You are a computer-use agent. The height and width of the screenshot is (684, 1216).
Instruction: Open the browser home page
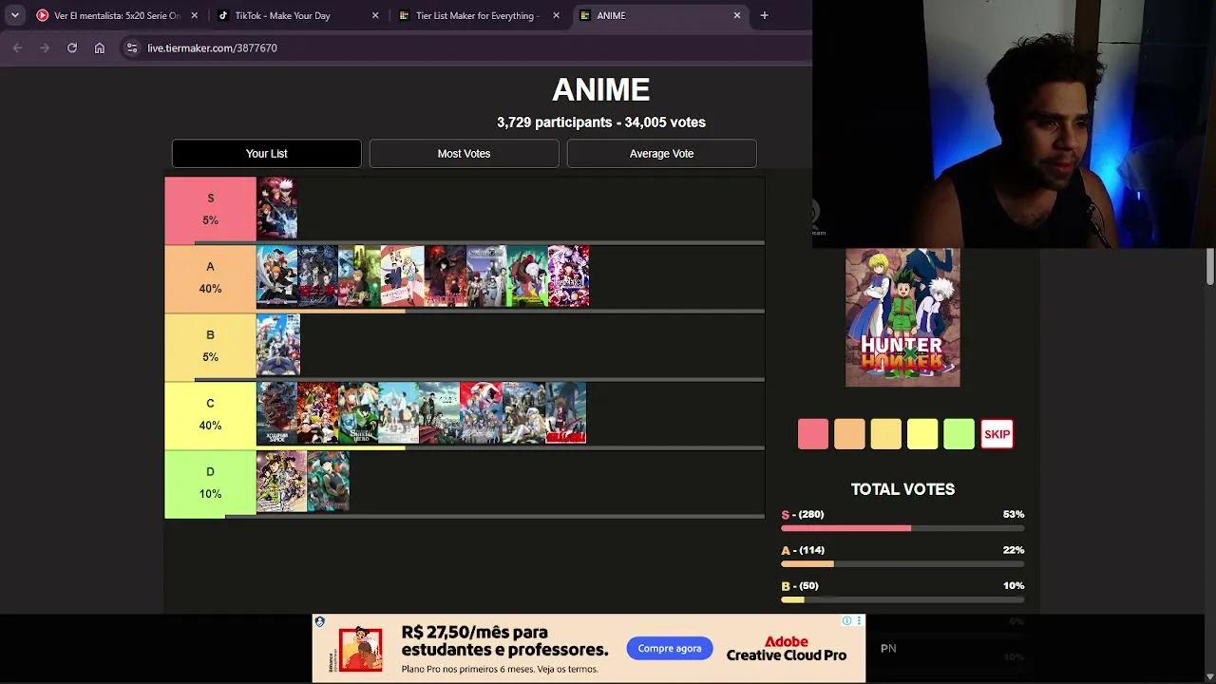coord(99,47)
